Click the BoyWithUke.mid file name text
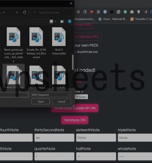The image size is (152, 163). (86, 52)
